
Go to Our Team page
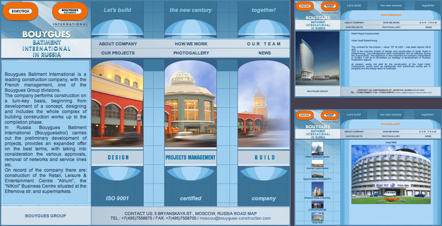pyautogui.click(x=263, y=44)
